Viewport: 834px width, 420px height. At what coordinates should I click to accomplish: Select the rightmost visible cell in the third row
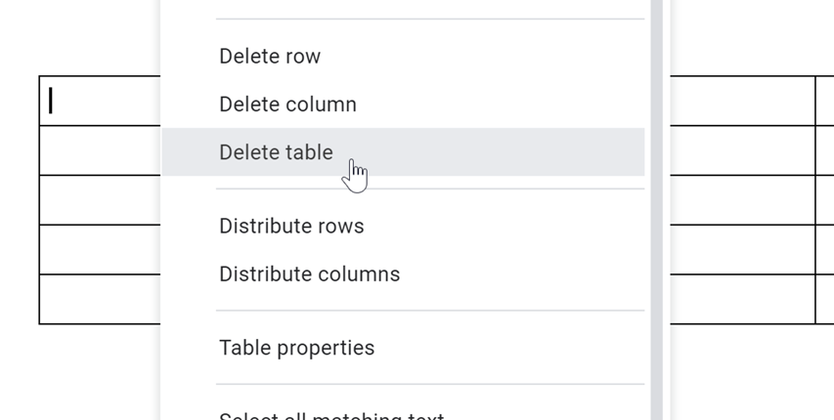824,200
